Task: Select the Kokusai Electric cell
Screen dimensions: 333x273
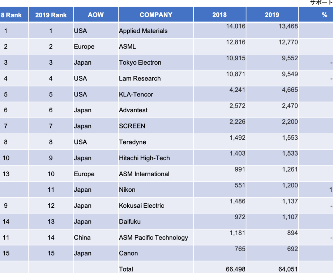Action: point(141,205)
